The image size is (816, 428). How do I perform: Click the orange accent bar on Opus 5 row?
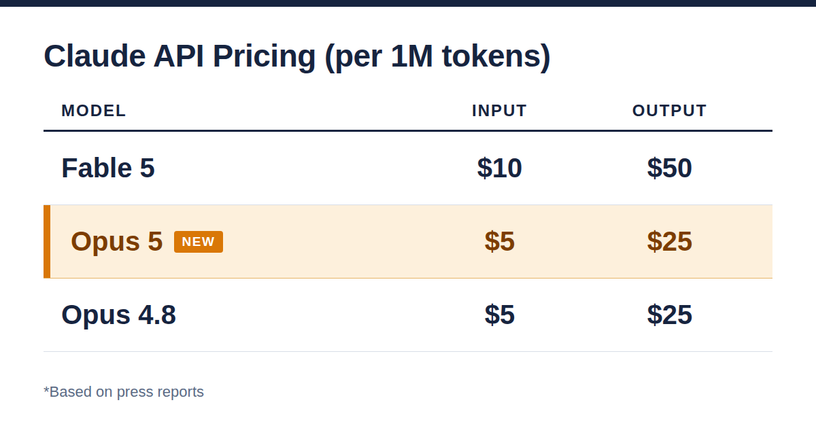pos(47,241)
